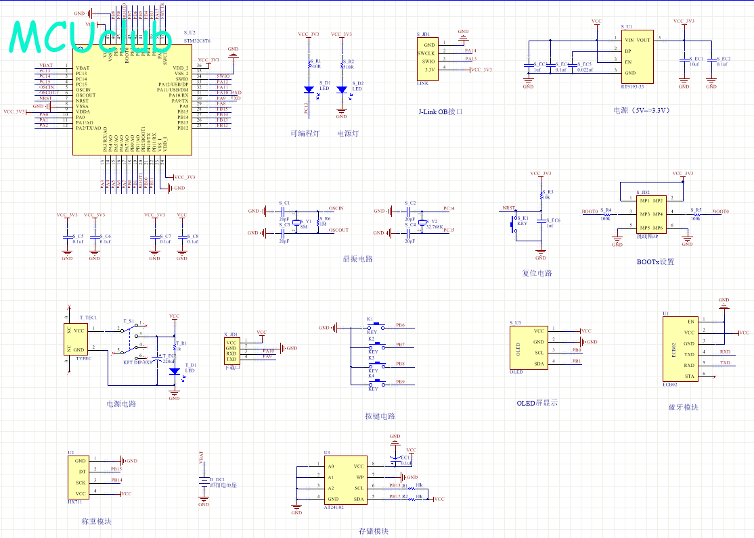The image size is (754, 538).
Task: Select the 'BOOTx设置' section label
Action: (655, 262)
